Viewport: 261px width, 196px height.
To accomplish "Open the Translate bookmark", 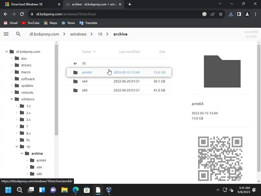I will 88,23.
